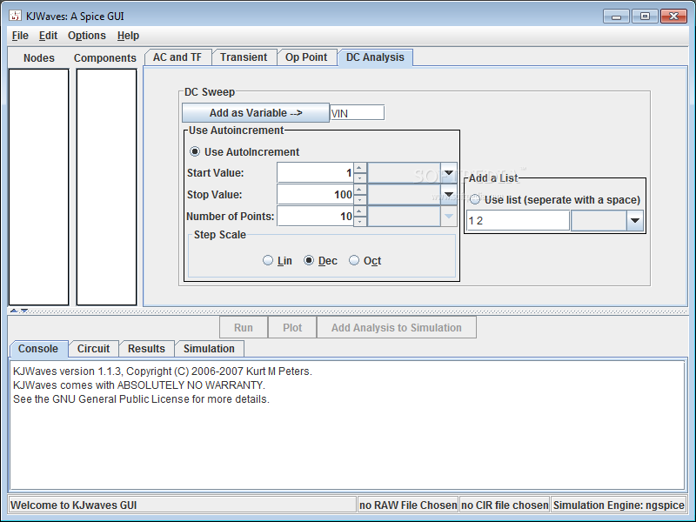Switch to the Results tab
This screenshot has width=696, height=522.
click(146, 349)
